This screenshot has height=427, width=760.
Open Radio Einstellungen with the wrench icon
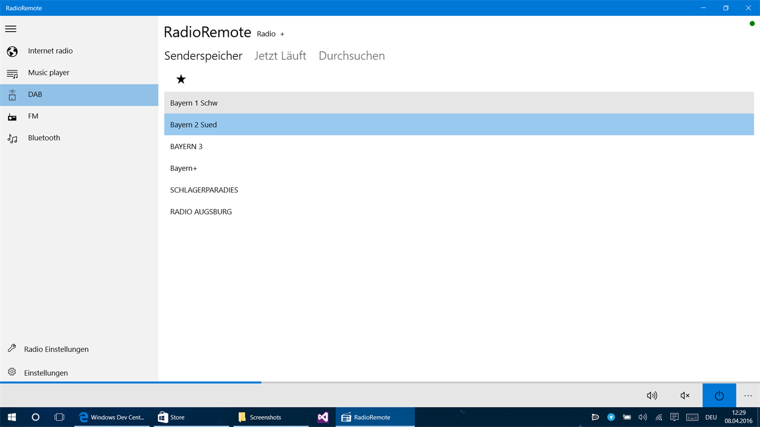pos(11,349)
